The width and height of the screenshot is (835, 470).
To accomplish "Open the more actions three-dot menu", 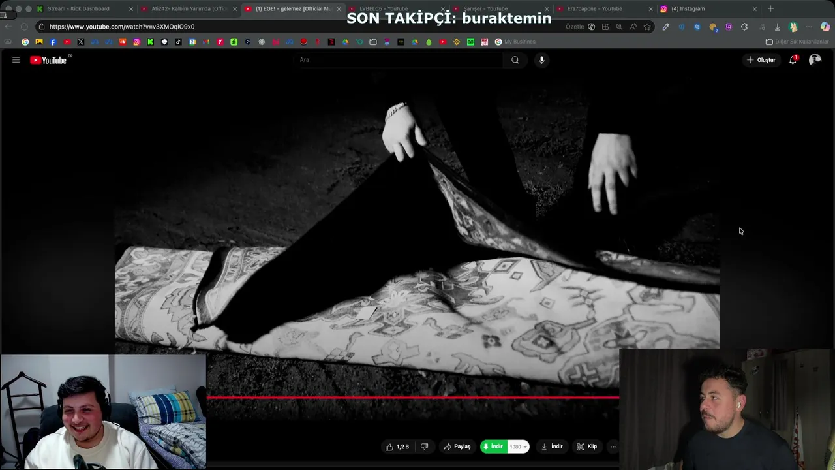I will point(613,446).
